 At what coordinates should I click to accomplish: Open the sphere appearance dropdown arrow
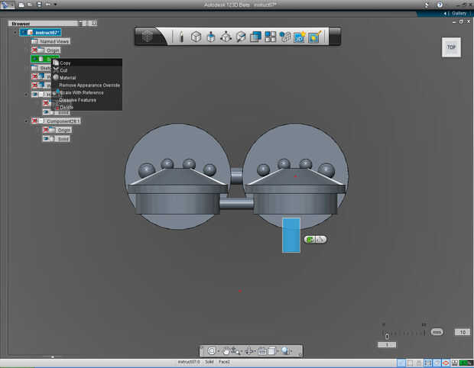tap(291, 351)
